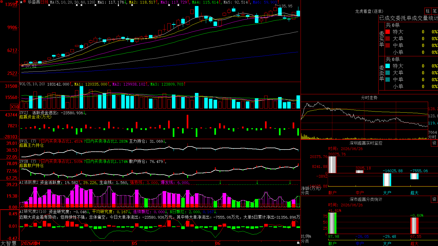
Task: Click the MA(5,10,20,30,60,120) indicator parameters
Action: pos(73,2)
